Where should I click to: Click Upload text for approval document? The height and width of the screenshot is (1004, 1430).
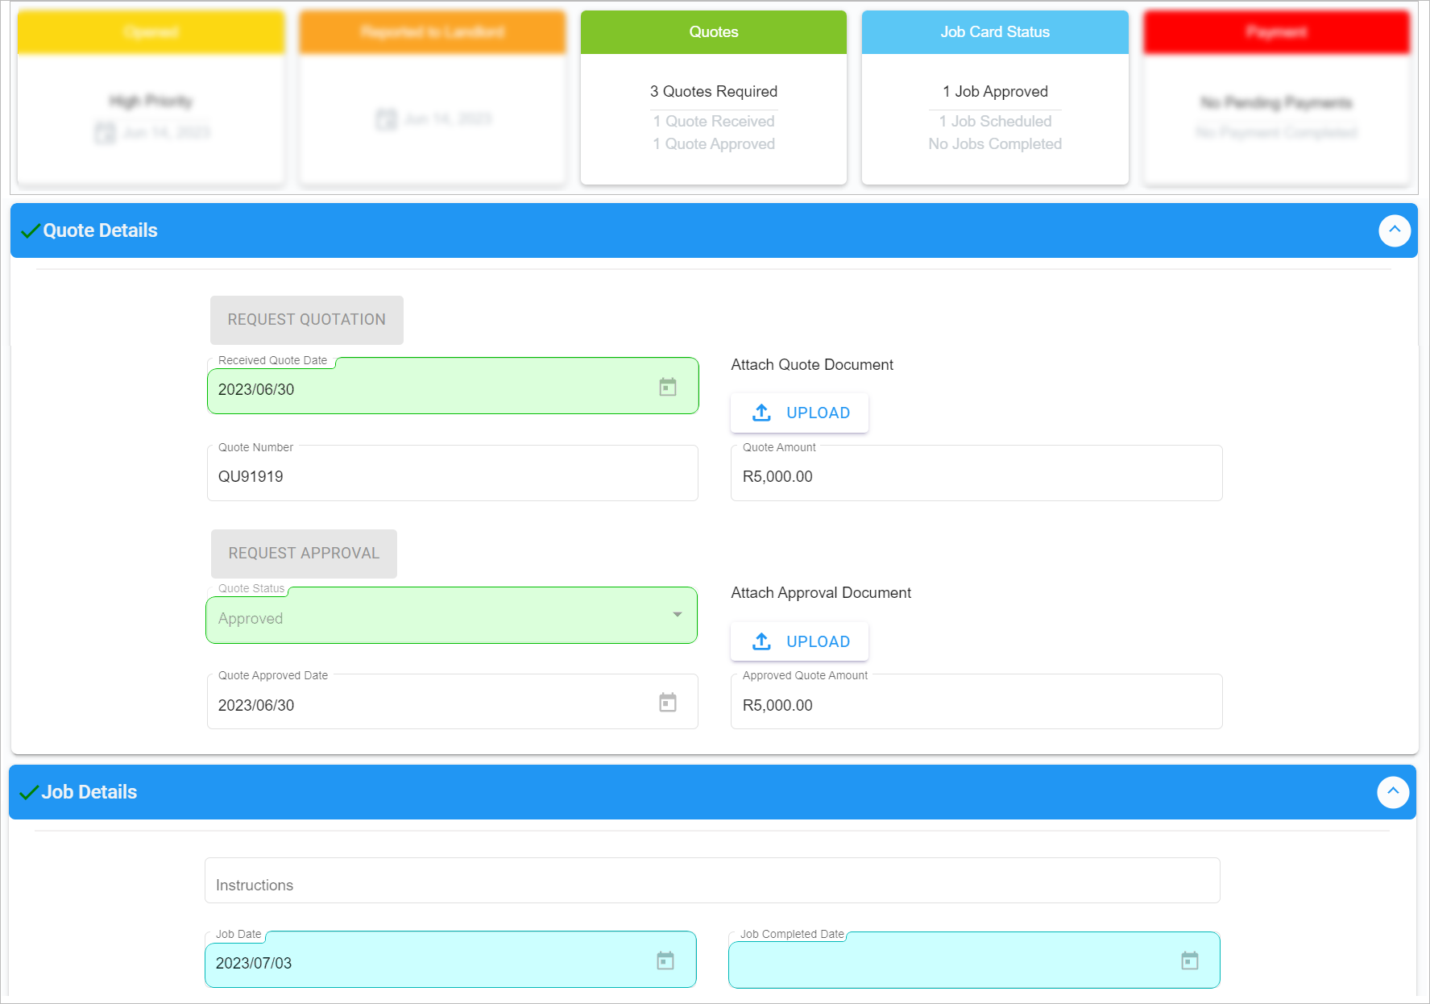coord(818,641)
